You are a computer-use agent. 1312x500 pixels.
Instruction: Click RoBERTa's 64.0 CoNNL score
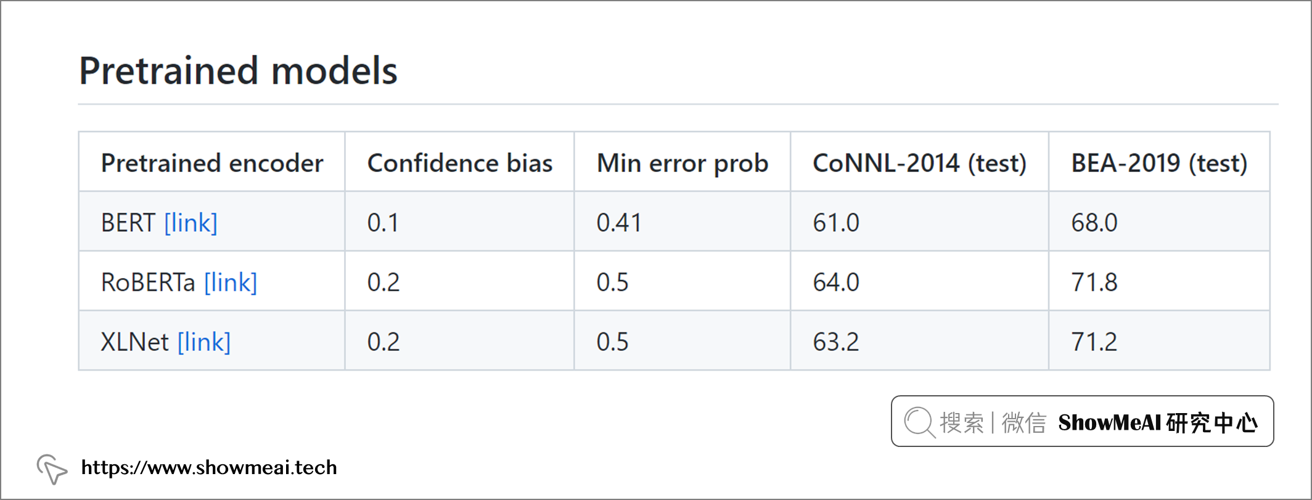point(835,282)
